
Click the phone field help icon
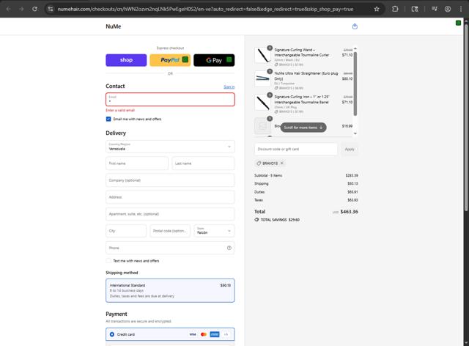[x=229, y=248]
